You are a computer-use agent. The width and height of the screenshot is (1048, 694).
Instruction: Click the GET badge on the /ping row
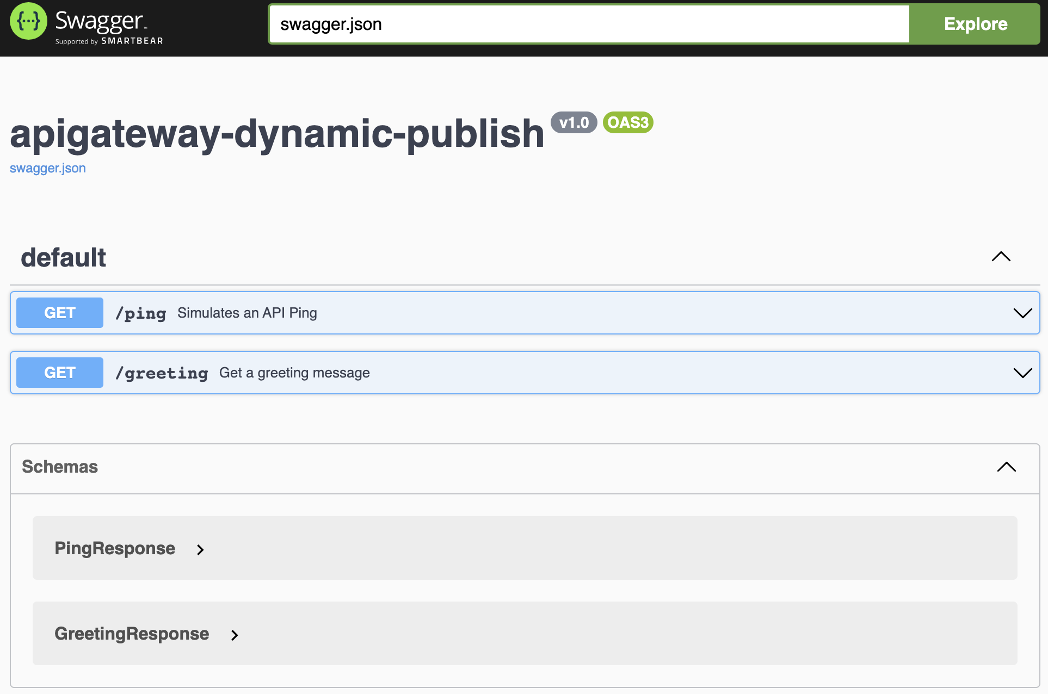(60, 313)
